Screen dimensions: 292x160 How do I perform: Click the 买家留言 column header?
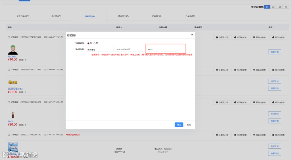(198, 27)
